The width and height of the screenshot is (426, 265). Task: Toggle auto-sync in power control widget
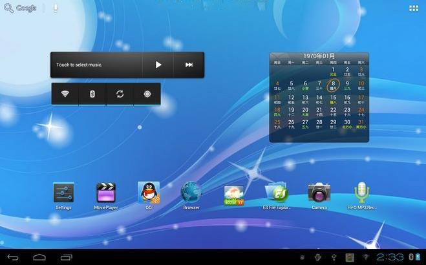120,94
